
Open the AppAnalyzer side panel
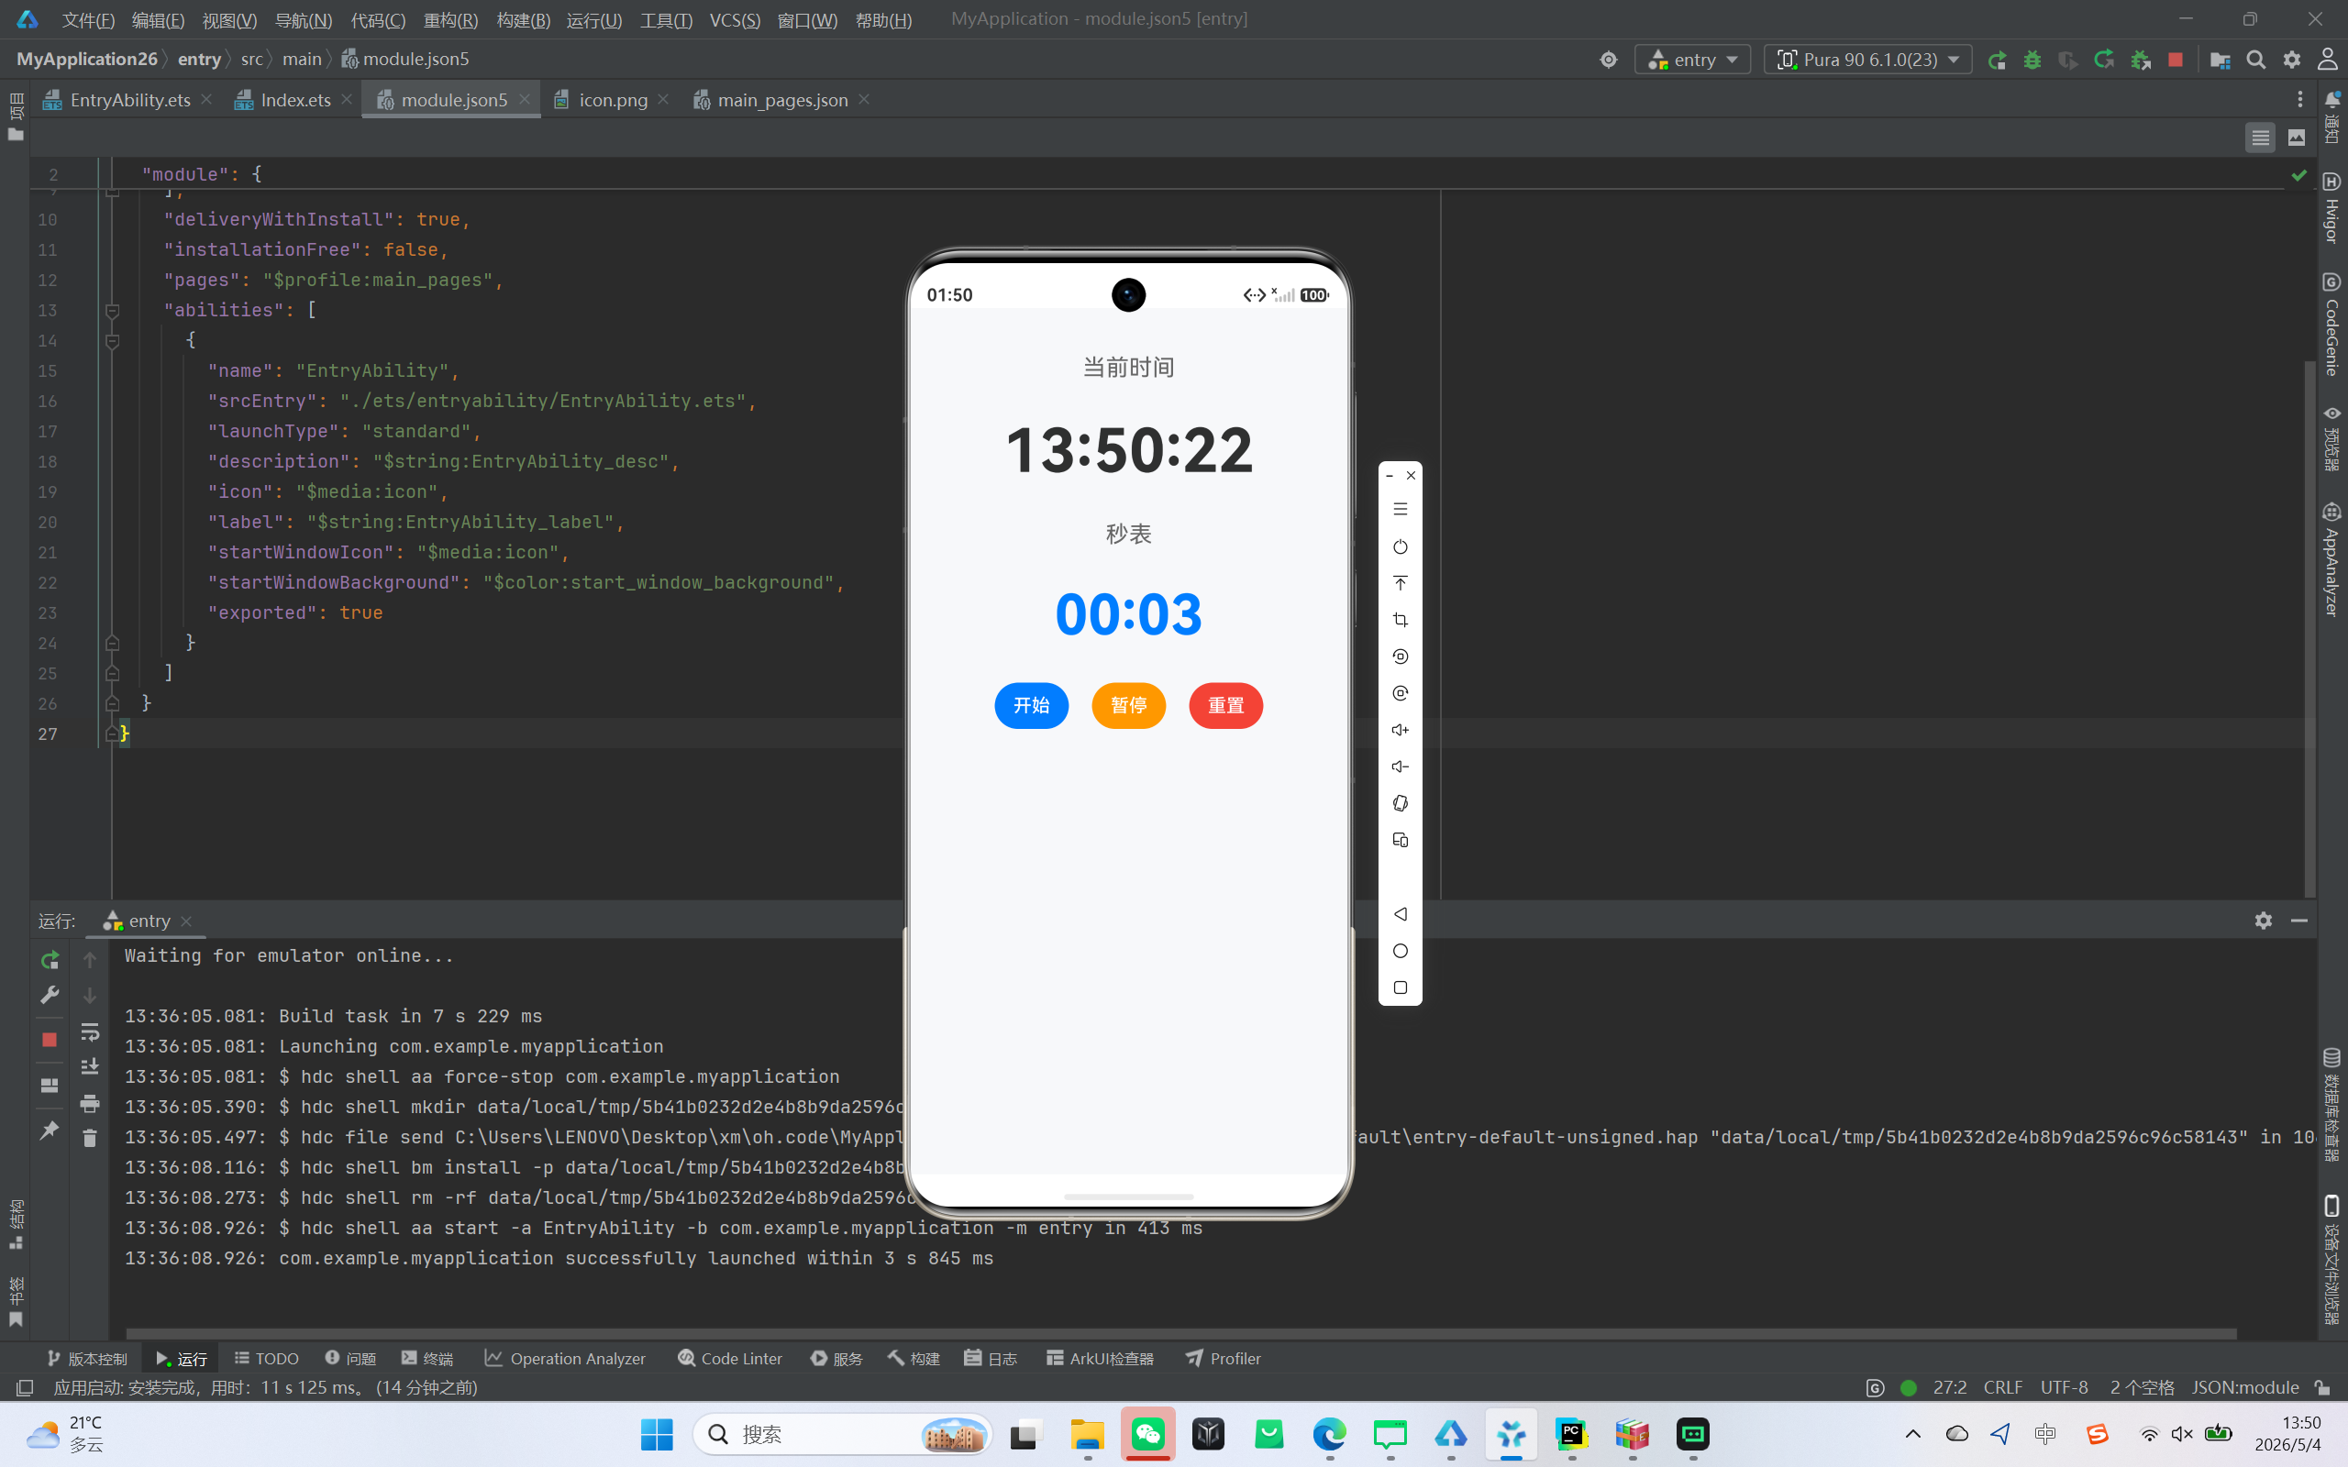[2331, 559]
